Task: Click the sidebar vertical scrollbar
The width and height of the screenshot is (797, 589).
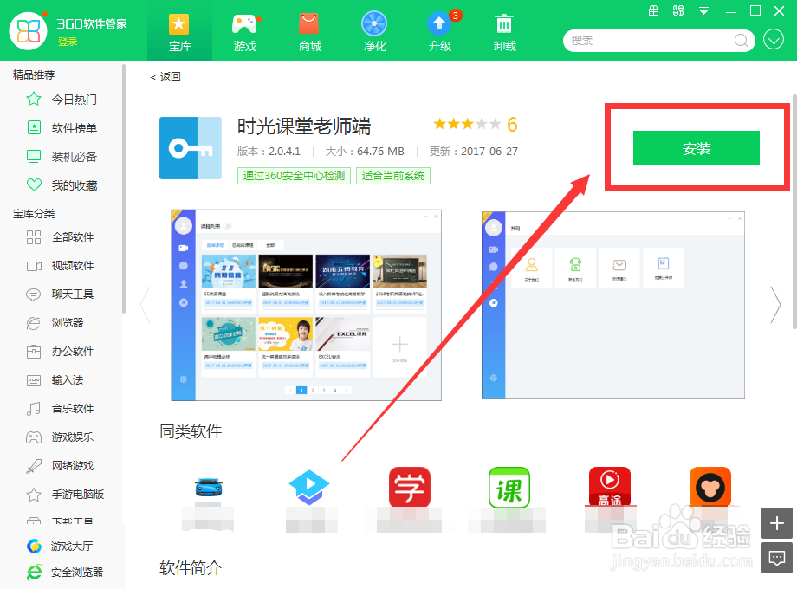Action: 124,188
